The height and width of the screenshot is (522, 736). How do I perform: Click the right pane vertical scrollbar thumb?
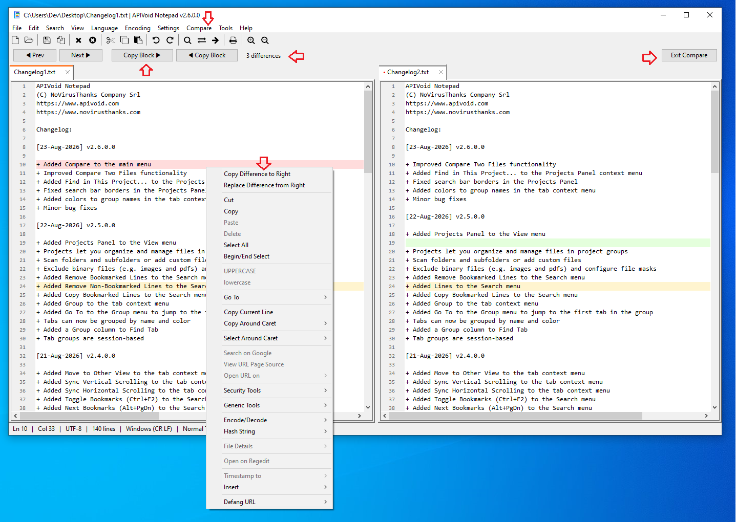click(x=714, y=132)
